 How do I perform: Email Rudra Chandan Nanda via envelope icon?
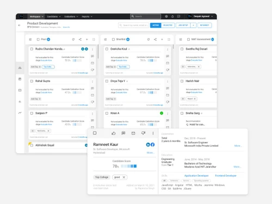pos(92,63)
